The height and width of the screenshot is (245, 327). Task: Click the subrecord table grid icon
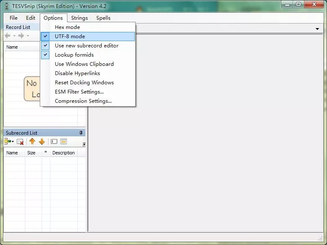pos(64,141)
